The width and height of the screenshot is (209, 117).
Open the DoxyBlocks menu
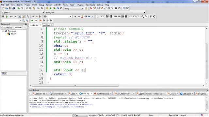pyautogui.click(x=90, y=5)
